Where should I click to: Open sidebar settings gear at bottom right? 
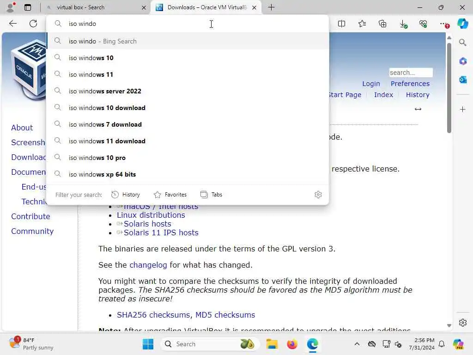coord(463,323)
